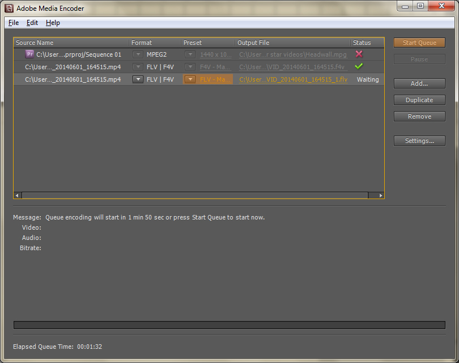Click the encoding progress bar
Viewport: 459px width, 363px height.
pos(229,325)
